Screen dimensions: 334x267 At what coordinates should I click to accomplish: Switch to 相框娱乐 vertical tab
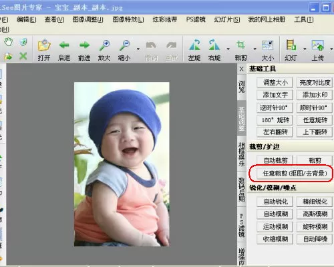(x=242, y=154)
